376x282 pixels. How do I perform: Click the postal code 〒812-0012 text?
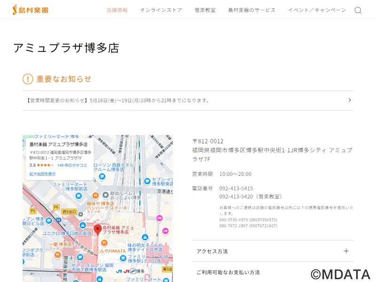click(208, 141)
